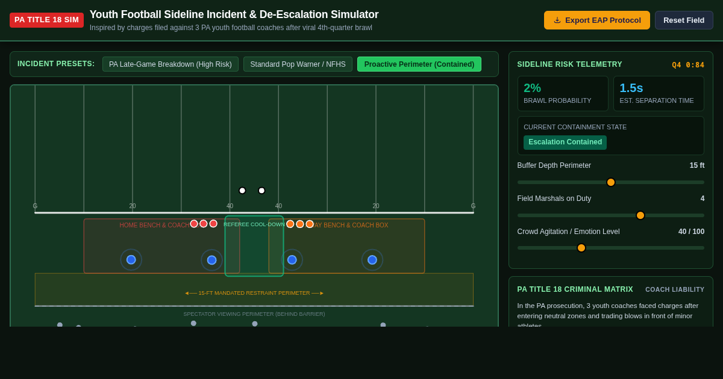Click the download icon in Export EAP Protocol
The width and height of the screenshot is (723, 379).
pos(557,20)
